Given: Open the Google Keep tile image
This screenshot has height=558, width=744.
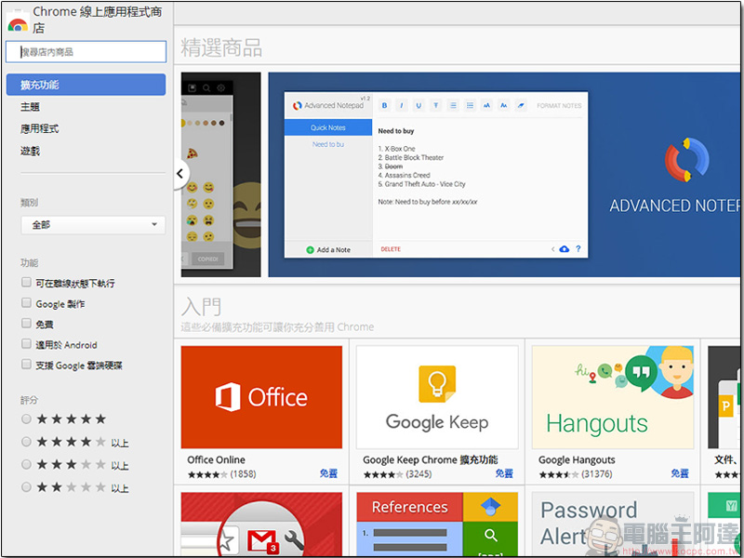Looking at the screenshot, I should [x=437, y=397].
